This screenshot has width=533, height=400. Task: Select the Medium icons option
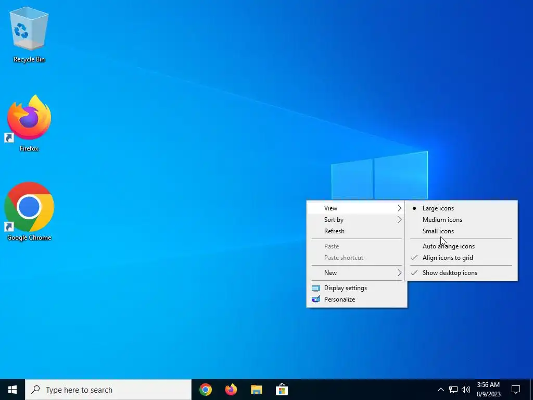[461, 220]
